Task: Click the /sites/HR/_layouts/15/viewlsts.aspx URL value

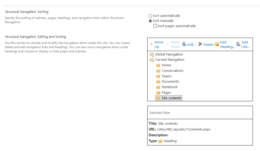Action: 184,129
